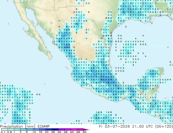Click the legend label "35"
173x133 pixels.
(x=65, y=132)
